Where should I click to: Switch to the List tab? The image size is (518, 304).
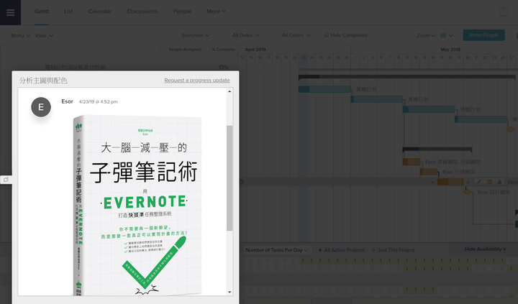[x=68, y=11]
